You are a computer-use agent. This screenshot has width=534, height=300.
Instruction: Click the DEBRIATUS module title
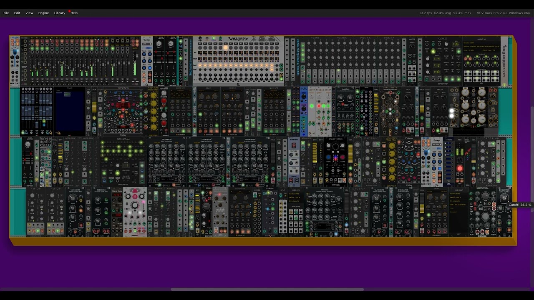pos(403,190)
